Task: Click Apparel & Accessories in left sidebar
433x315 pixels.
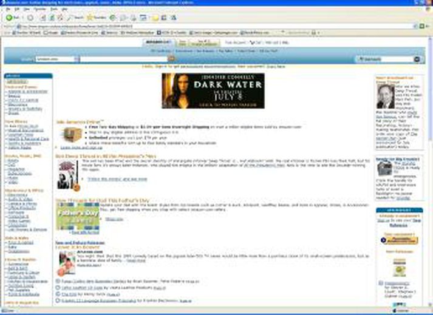Action: pos(27,92)
